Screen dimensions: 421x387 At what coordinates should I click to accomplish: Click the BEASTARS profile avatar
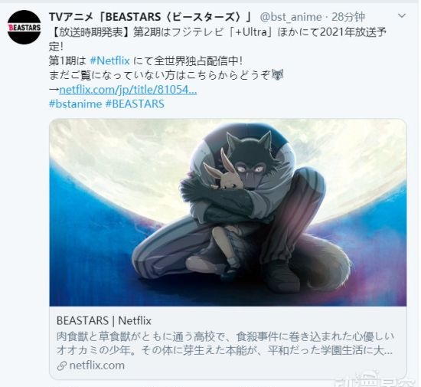pyautogui.click(x=24, y=27)
